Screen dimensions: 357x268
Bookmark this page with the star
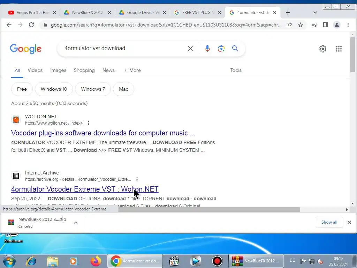(x=301, y=25)
